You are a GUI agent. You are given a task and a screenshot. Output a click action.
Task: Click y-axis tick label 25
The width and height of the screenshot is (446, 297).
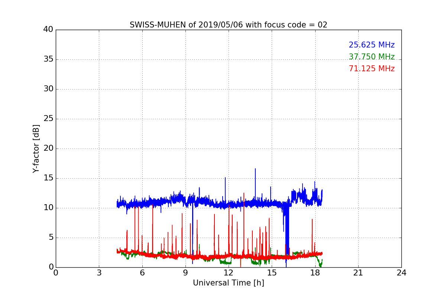[48, 119]
